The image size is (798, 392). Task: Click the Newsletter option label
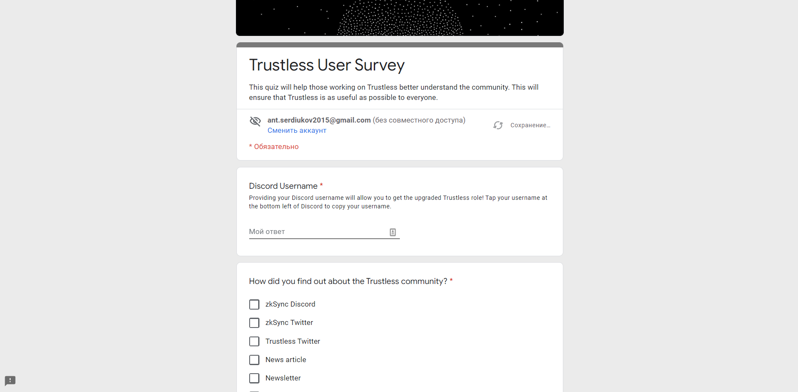click(283, 378)
